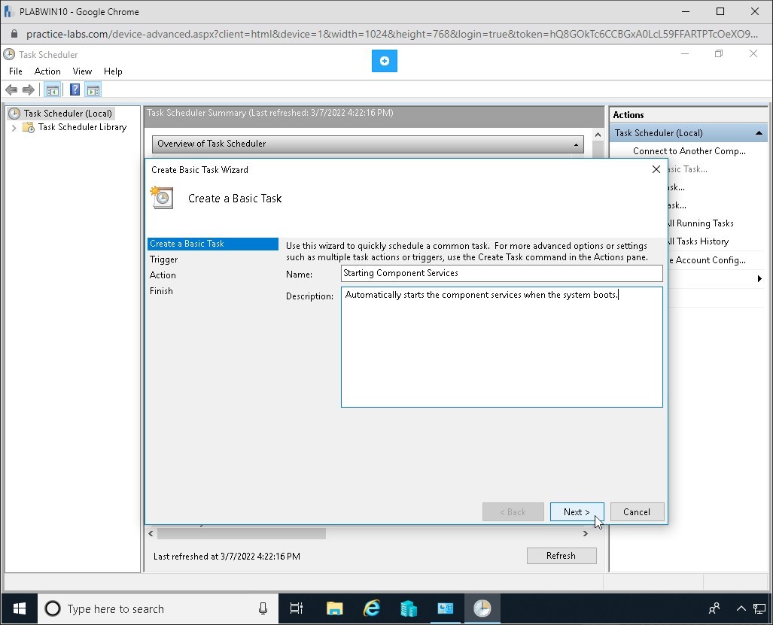Select the Create a Basic Task wizard step

212,244
